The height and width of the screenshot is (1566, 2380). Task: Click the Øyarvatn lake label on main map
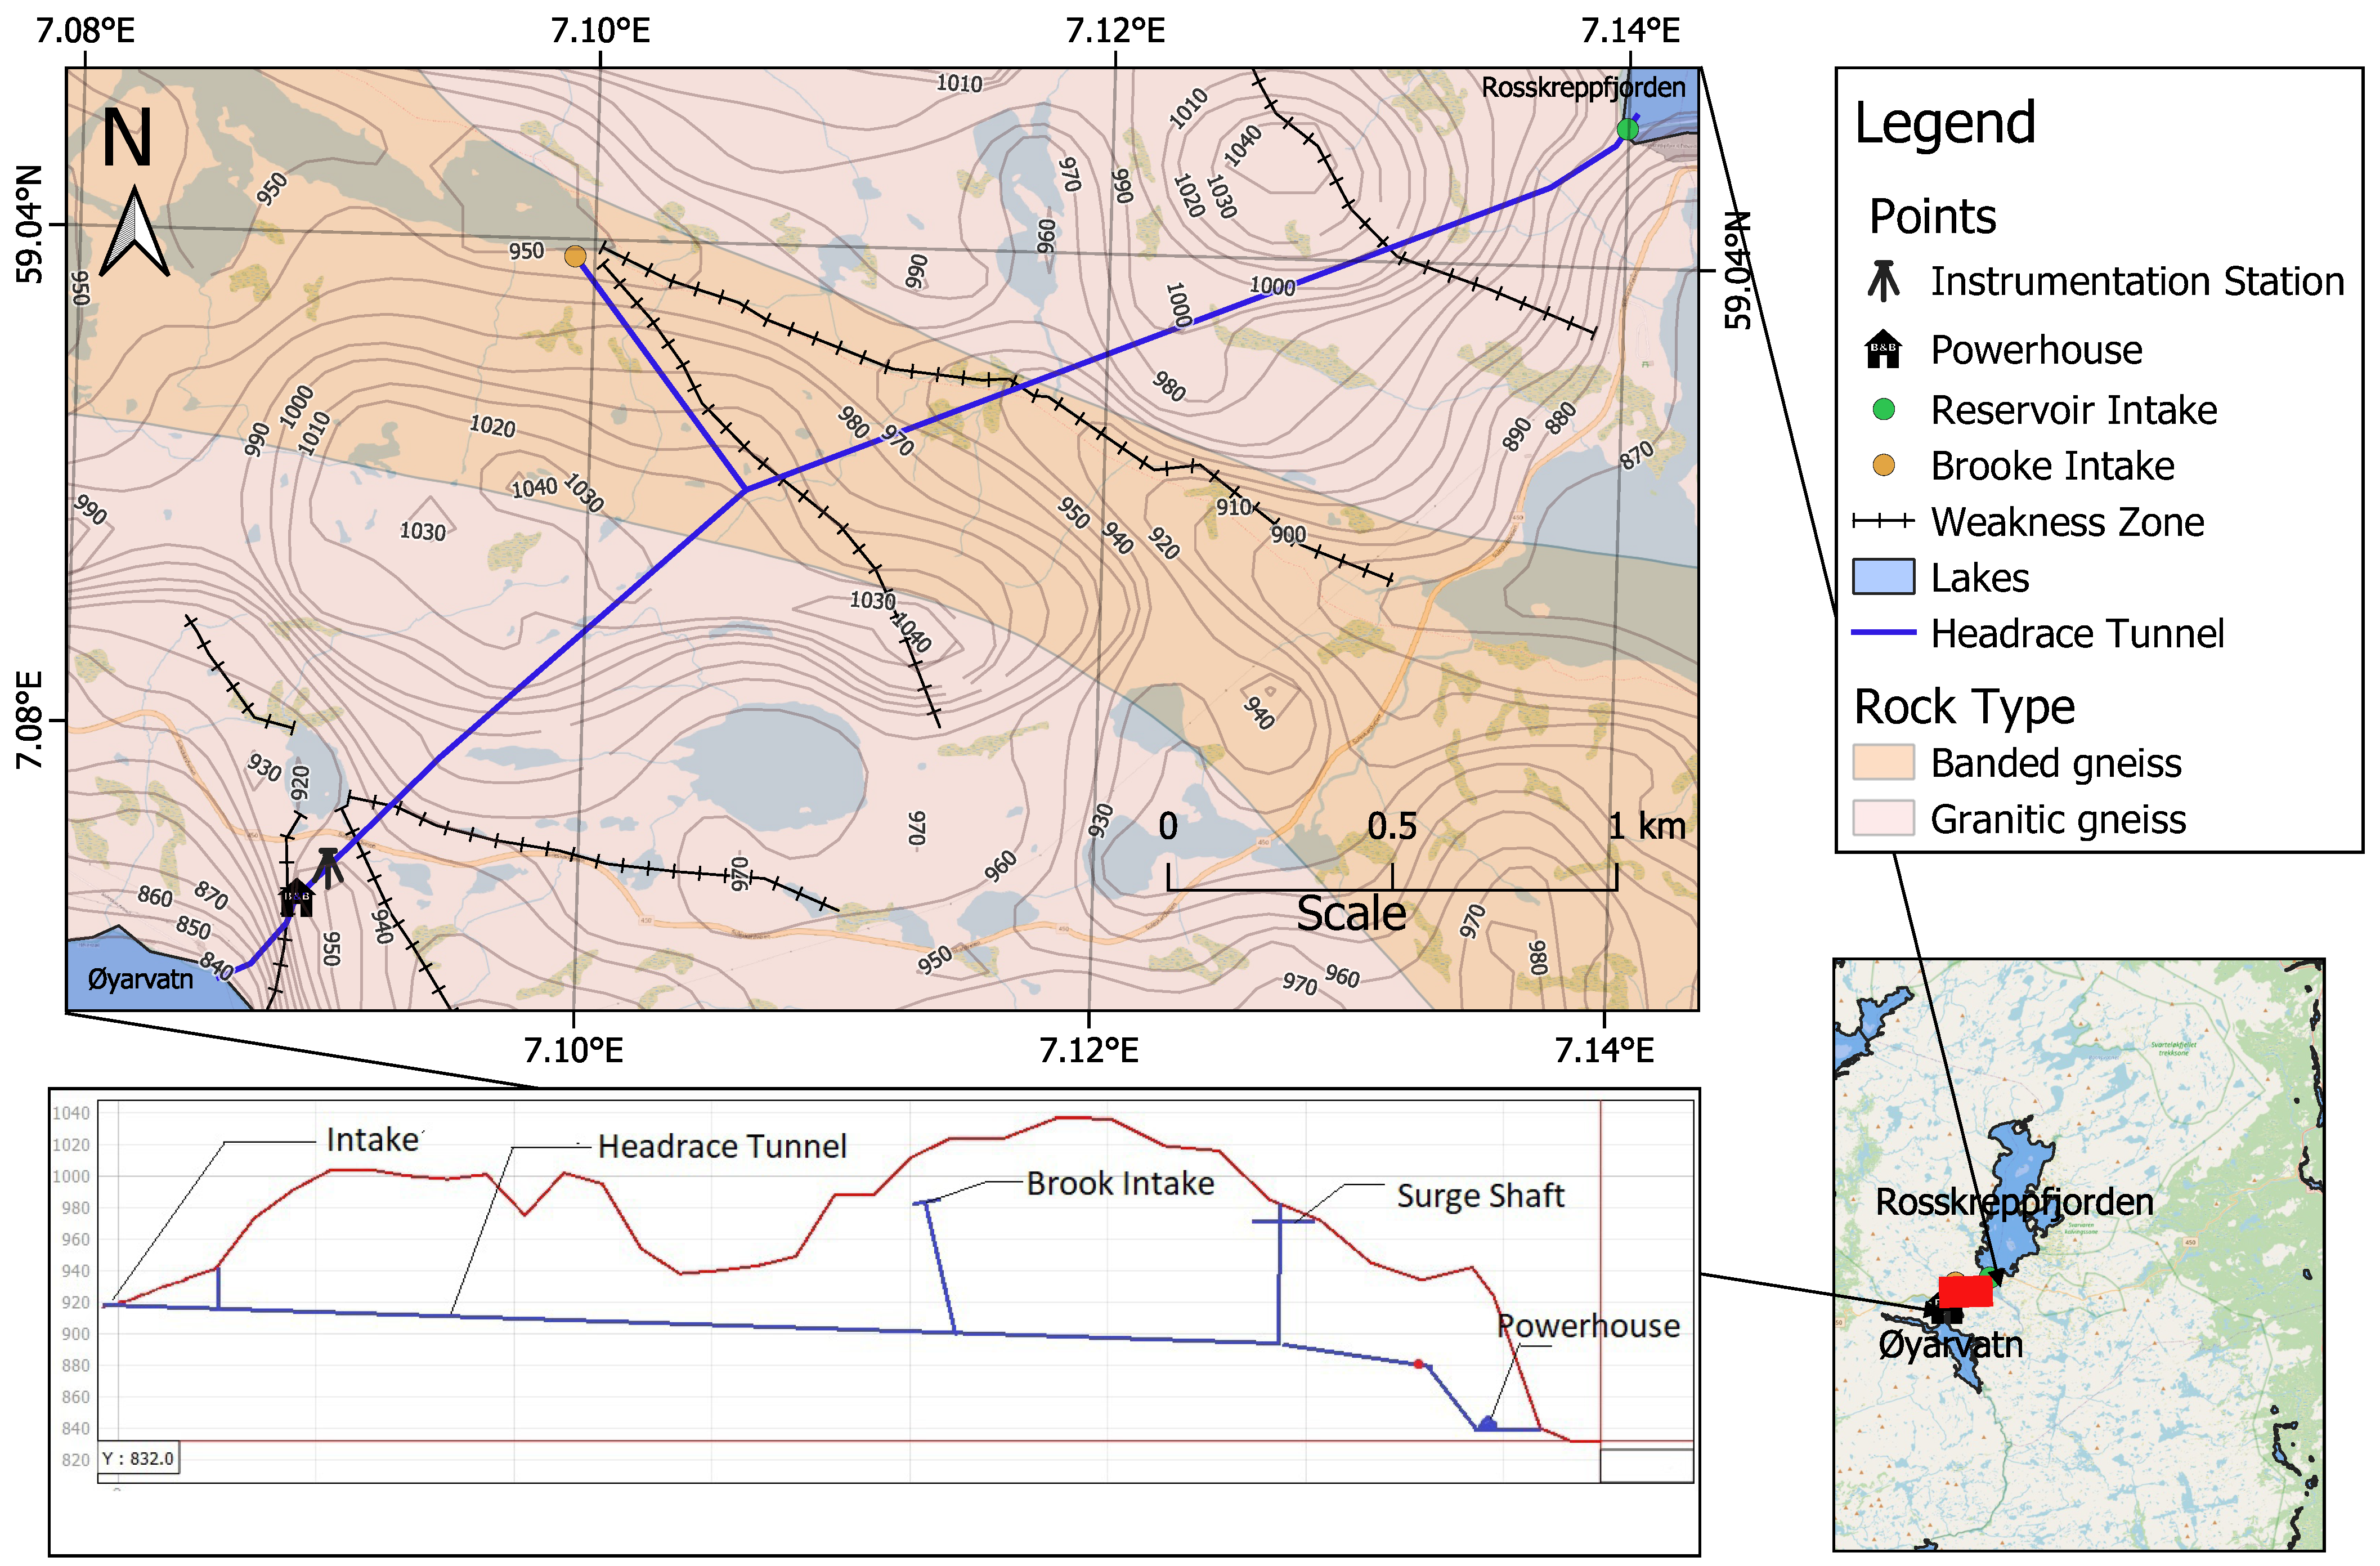(x=140, y=978)
